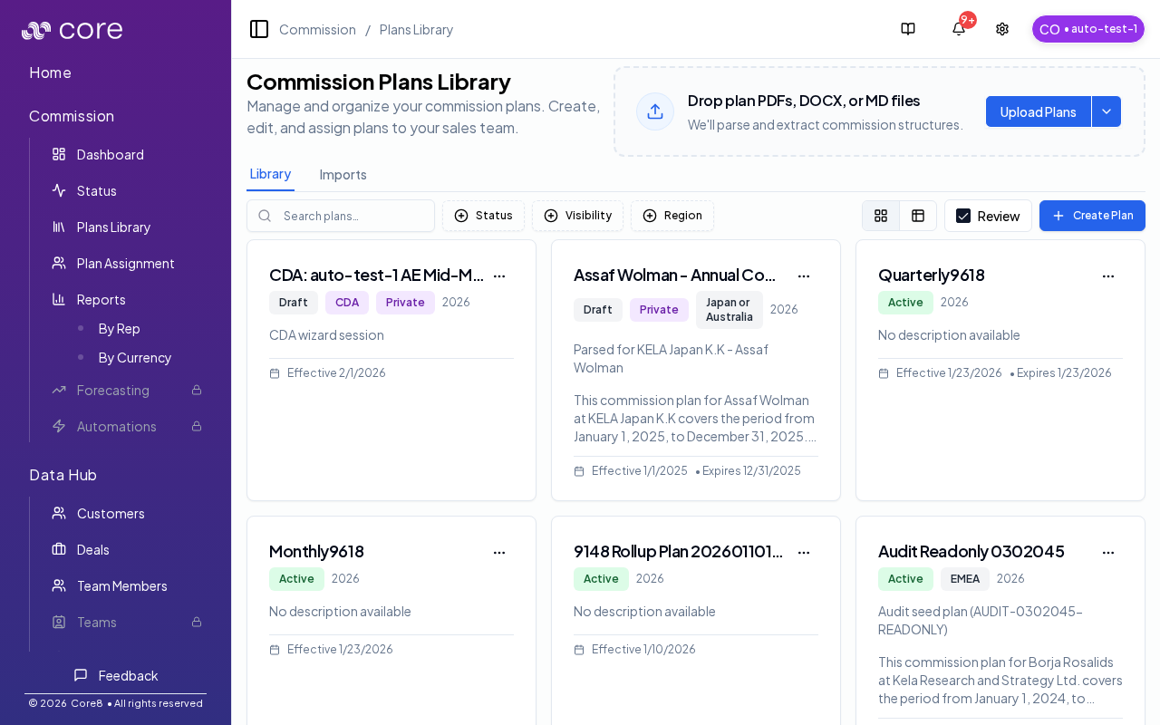
Task: Click the Create Plan button
Action: 1092,216
